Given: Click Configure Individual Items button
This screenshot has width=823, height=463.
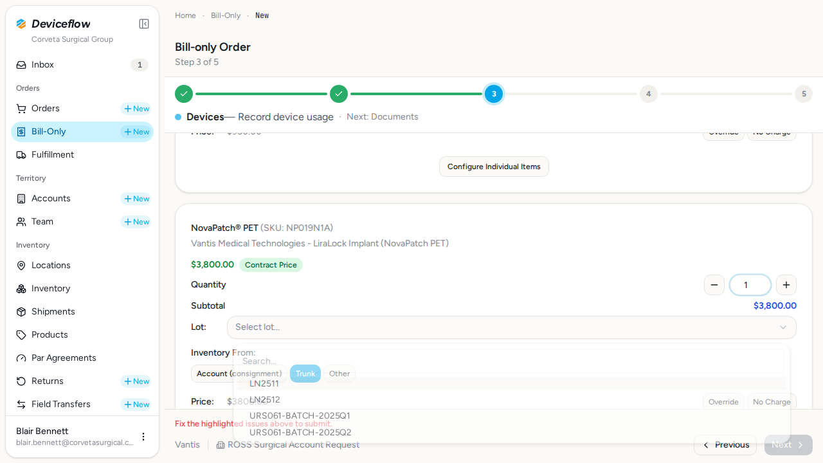Looking at the screenshot, I should pyautogui.click(x=494, y=167).
